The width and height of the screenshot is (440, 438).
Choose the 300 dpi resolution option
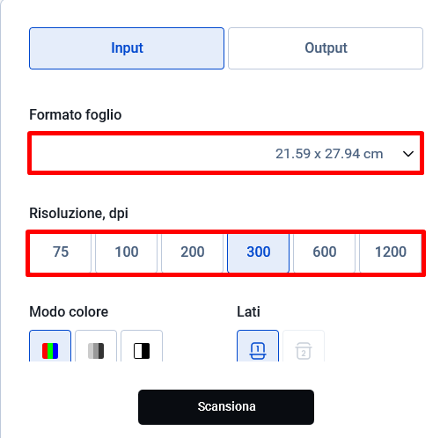pos(259,252)
